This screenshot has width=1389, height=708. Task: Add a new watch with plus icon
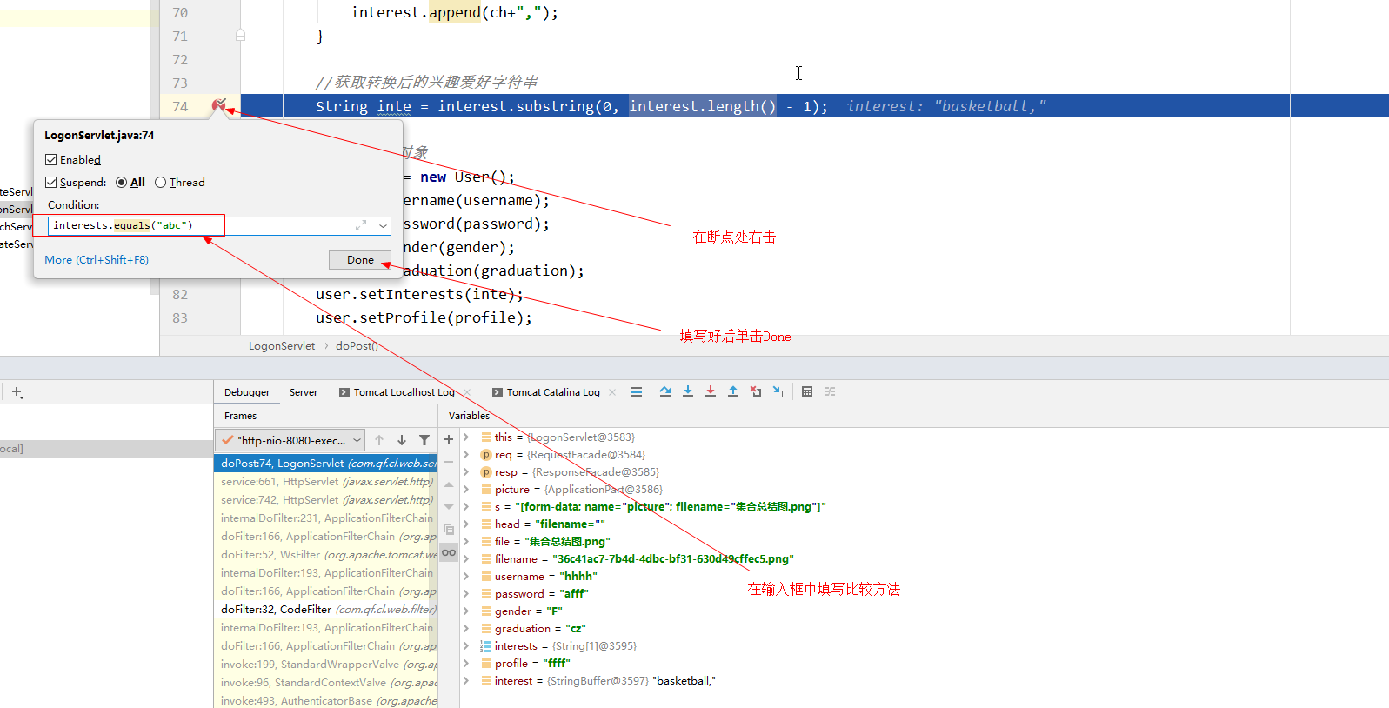449,440
